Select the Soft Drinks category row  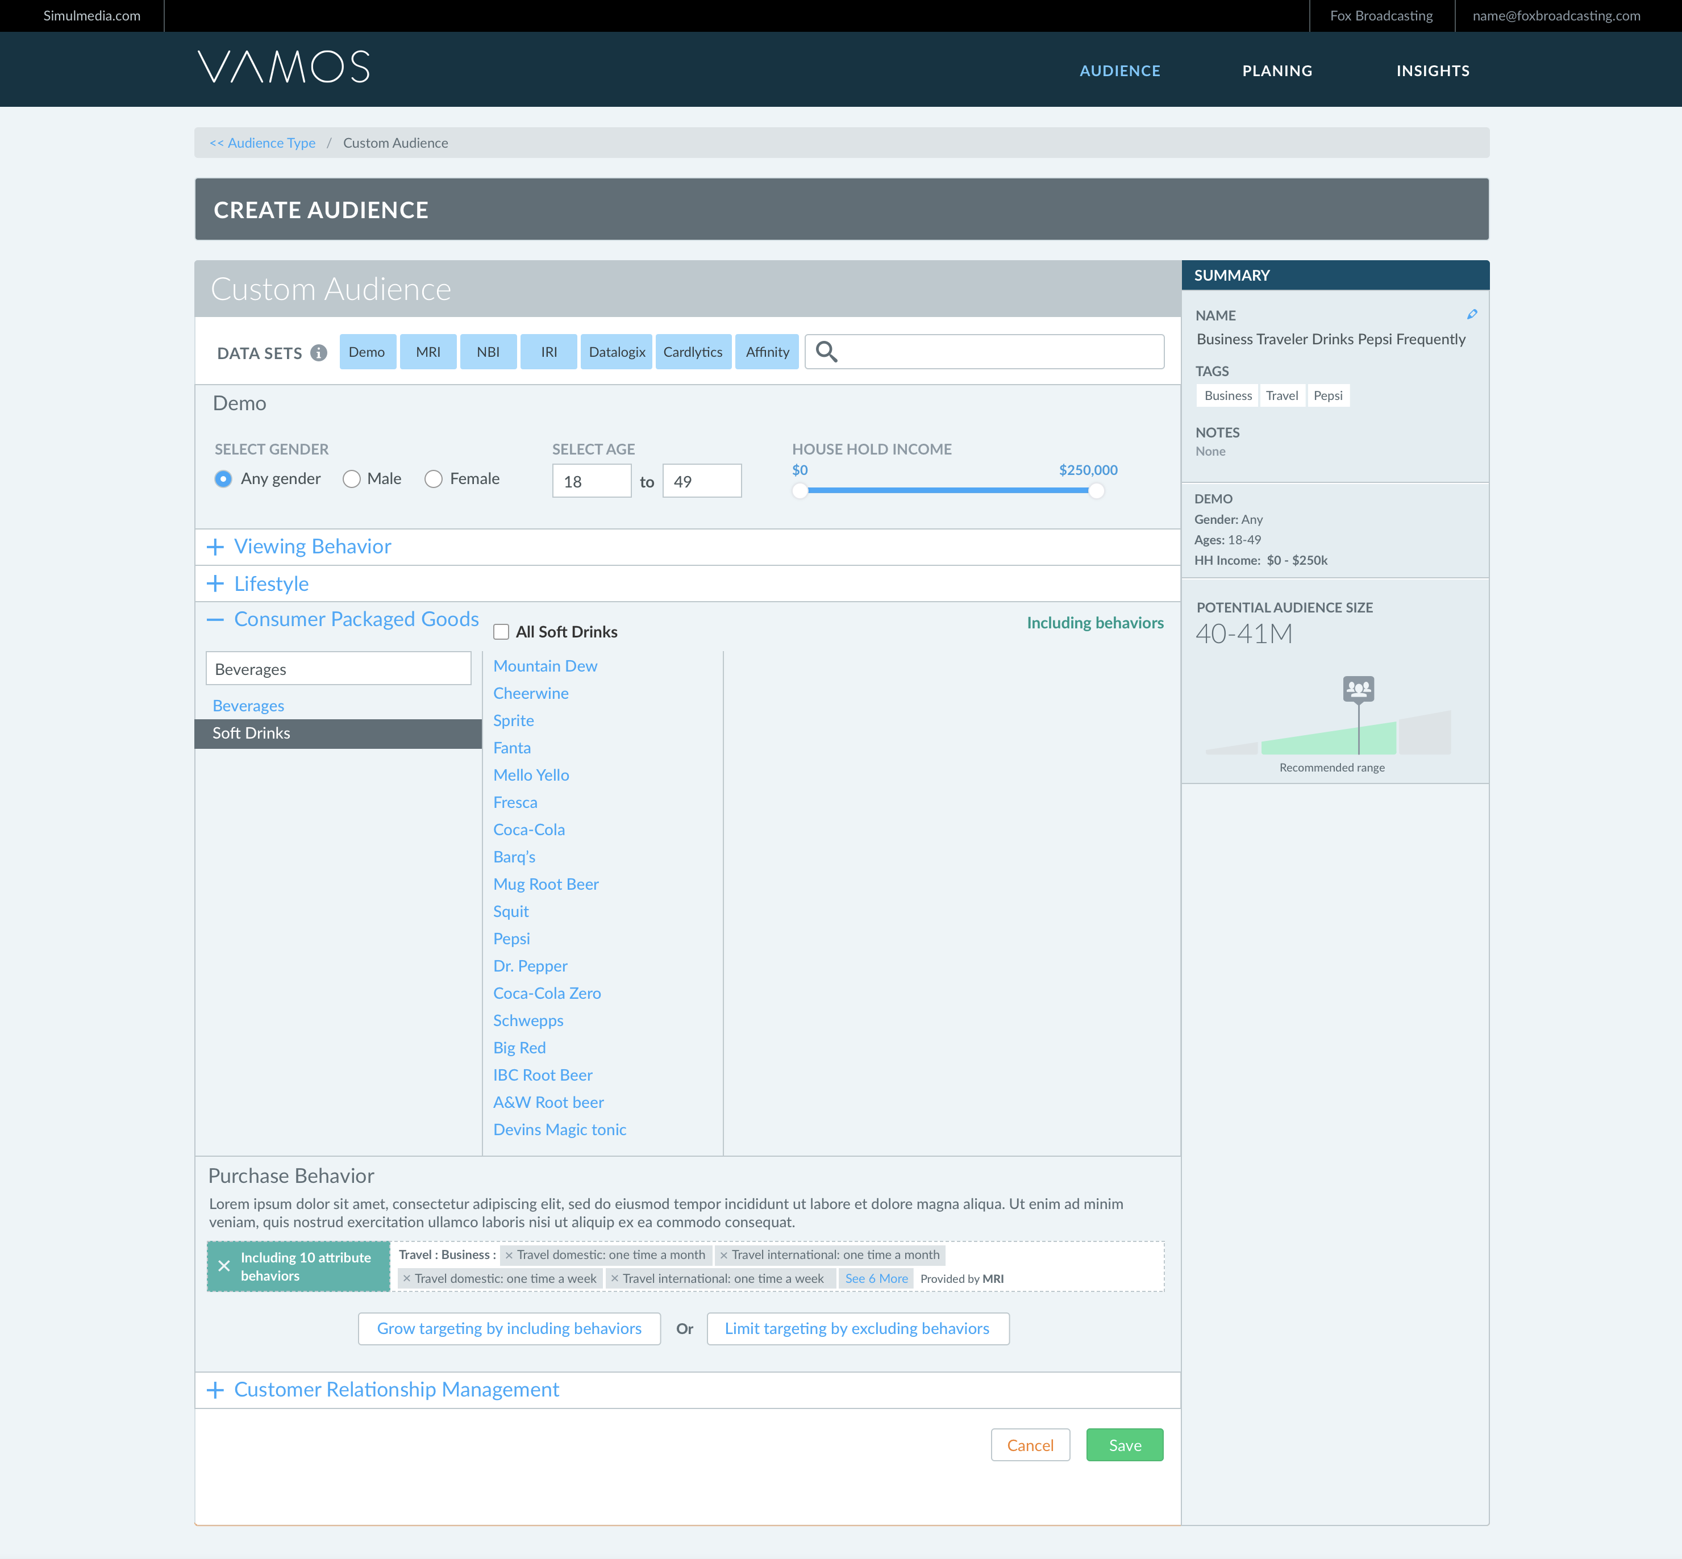click(x=338, y=733)
